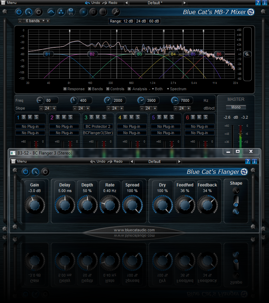This screenshot has width=269, height=303.
Task: Select the sine waveform shape icon
Action: tap(236, 212)
